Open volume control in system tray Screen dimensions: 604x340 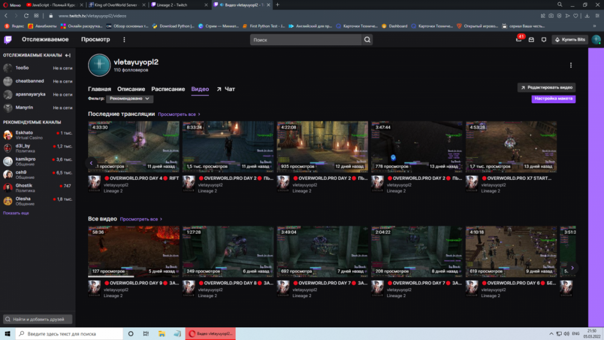tap(567, 333)
